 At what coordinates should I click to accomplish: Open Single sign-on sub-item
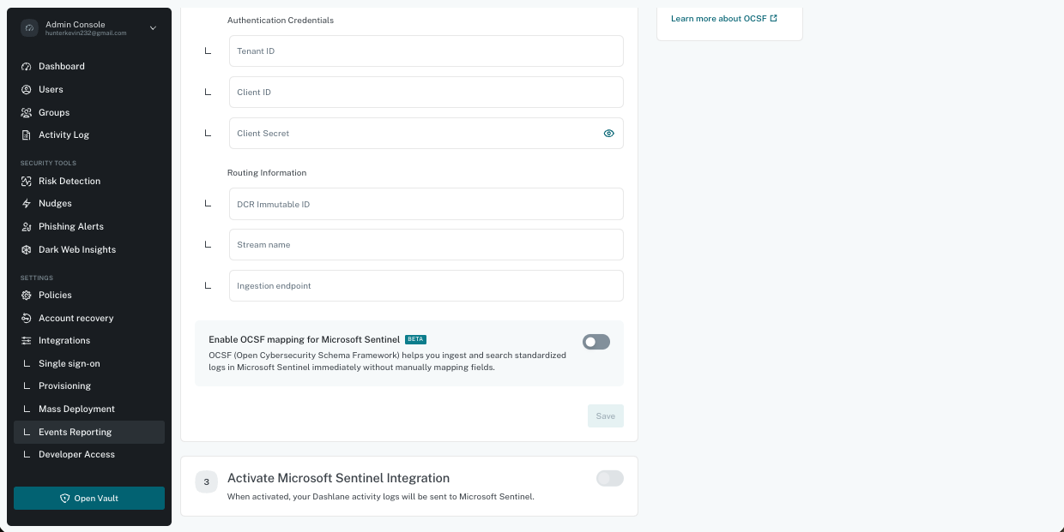point(89,363)
